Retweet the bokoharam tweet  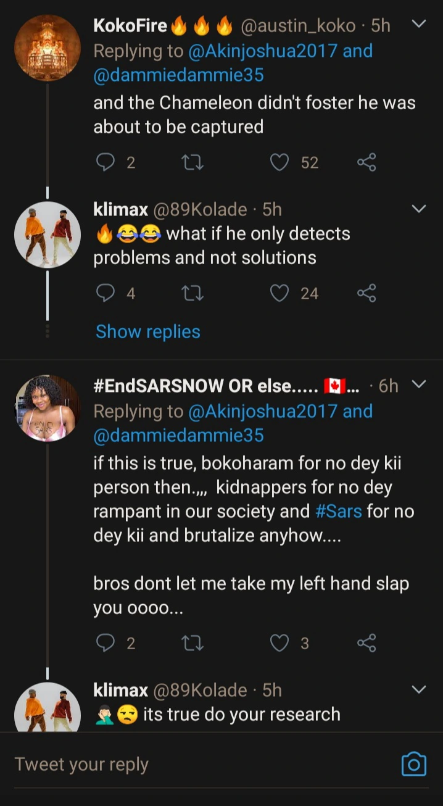click(193, 643)
